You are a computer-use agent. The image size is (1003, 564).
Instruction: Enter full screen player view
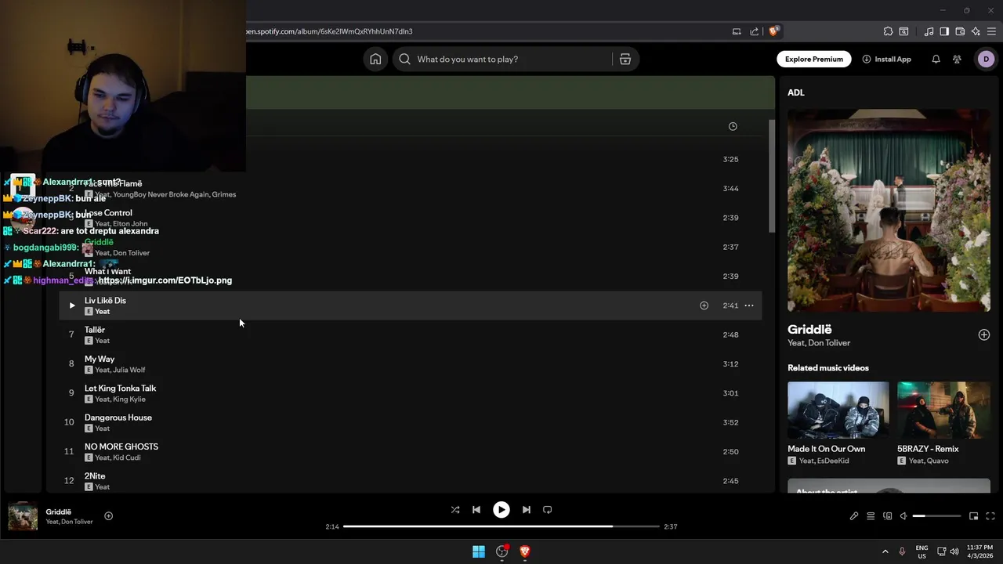click(990, 516)
